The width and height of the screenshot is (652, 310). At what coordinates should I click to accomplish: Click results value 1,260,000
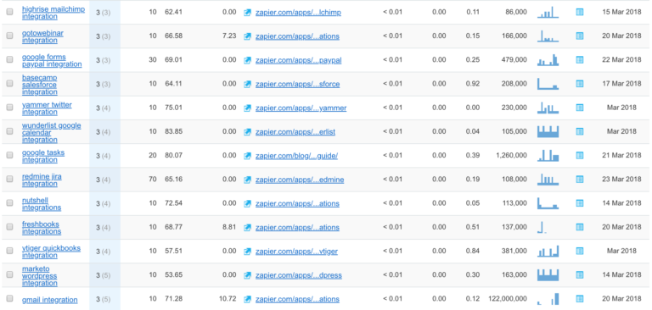click(x=511, y=156)
